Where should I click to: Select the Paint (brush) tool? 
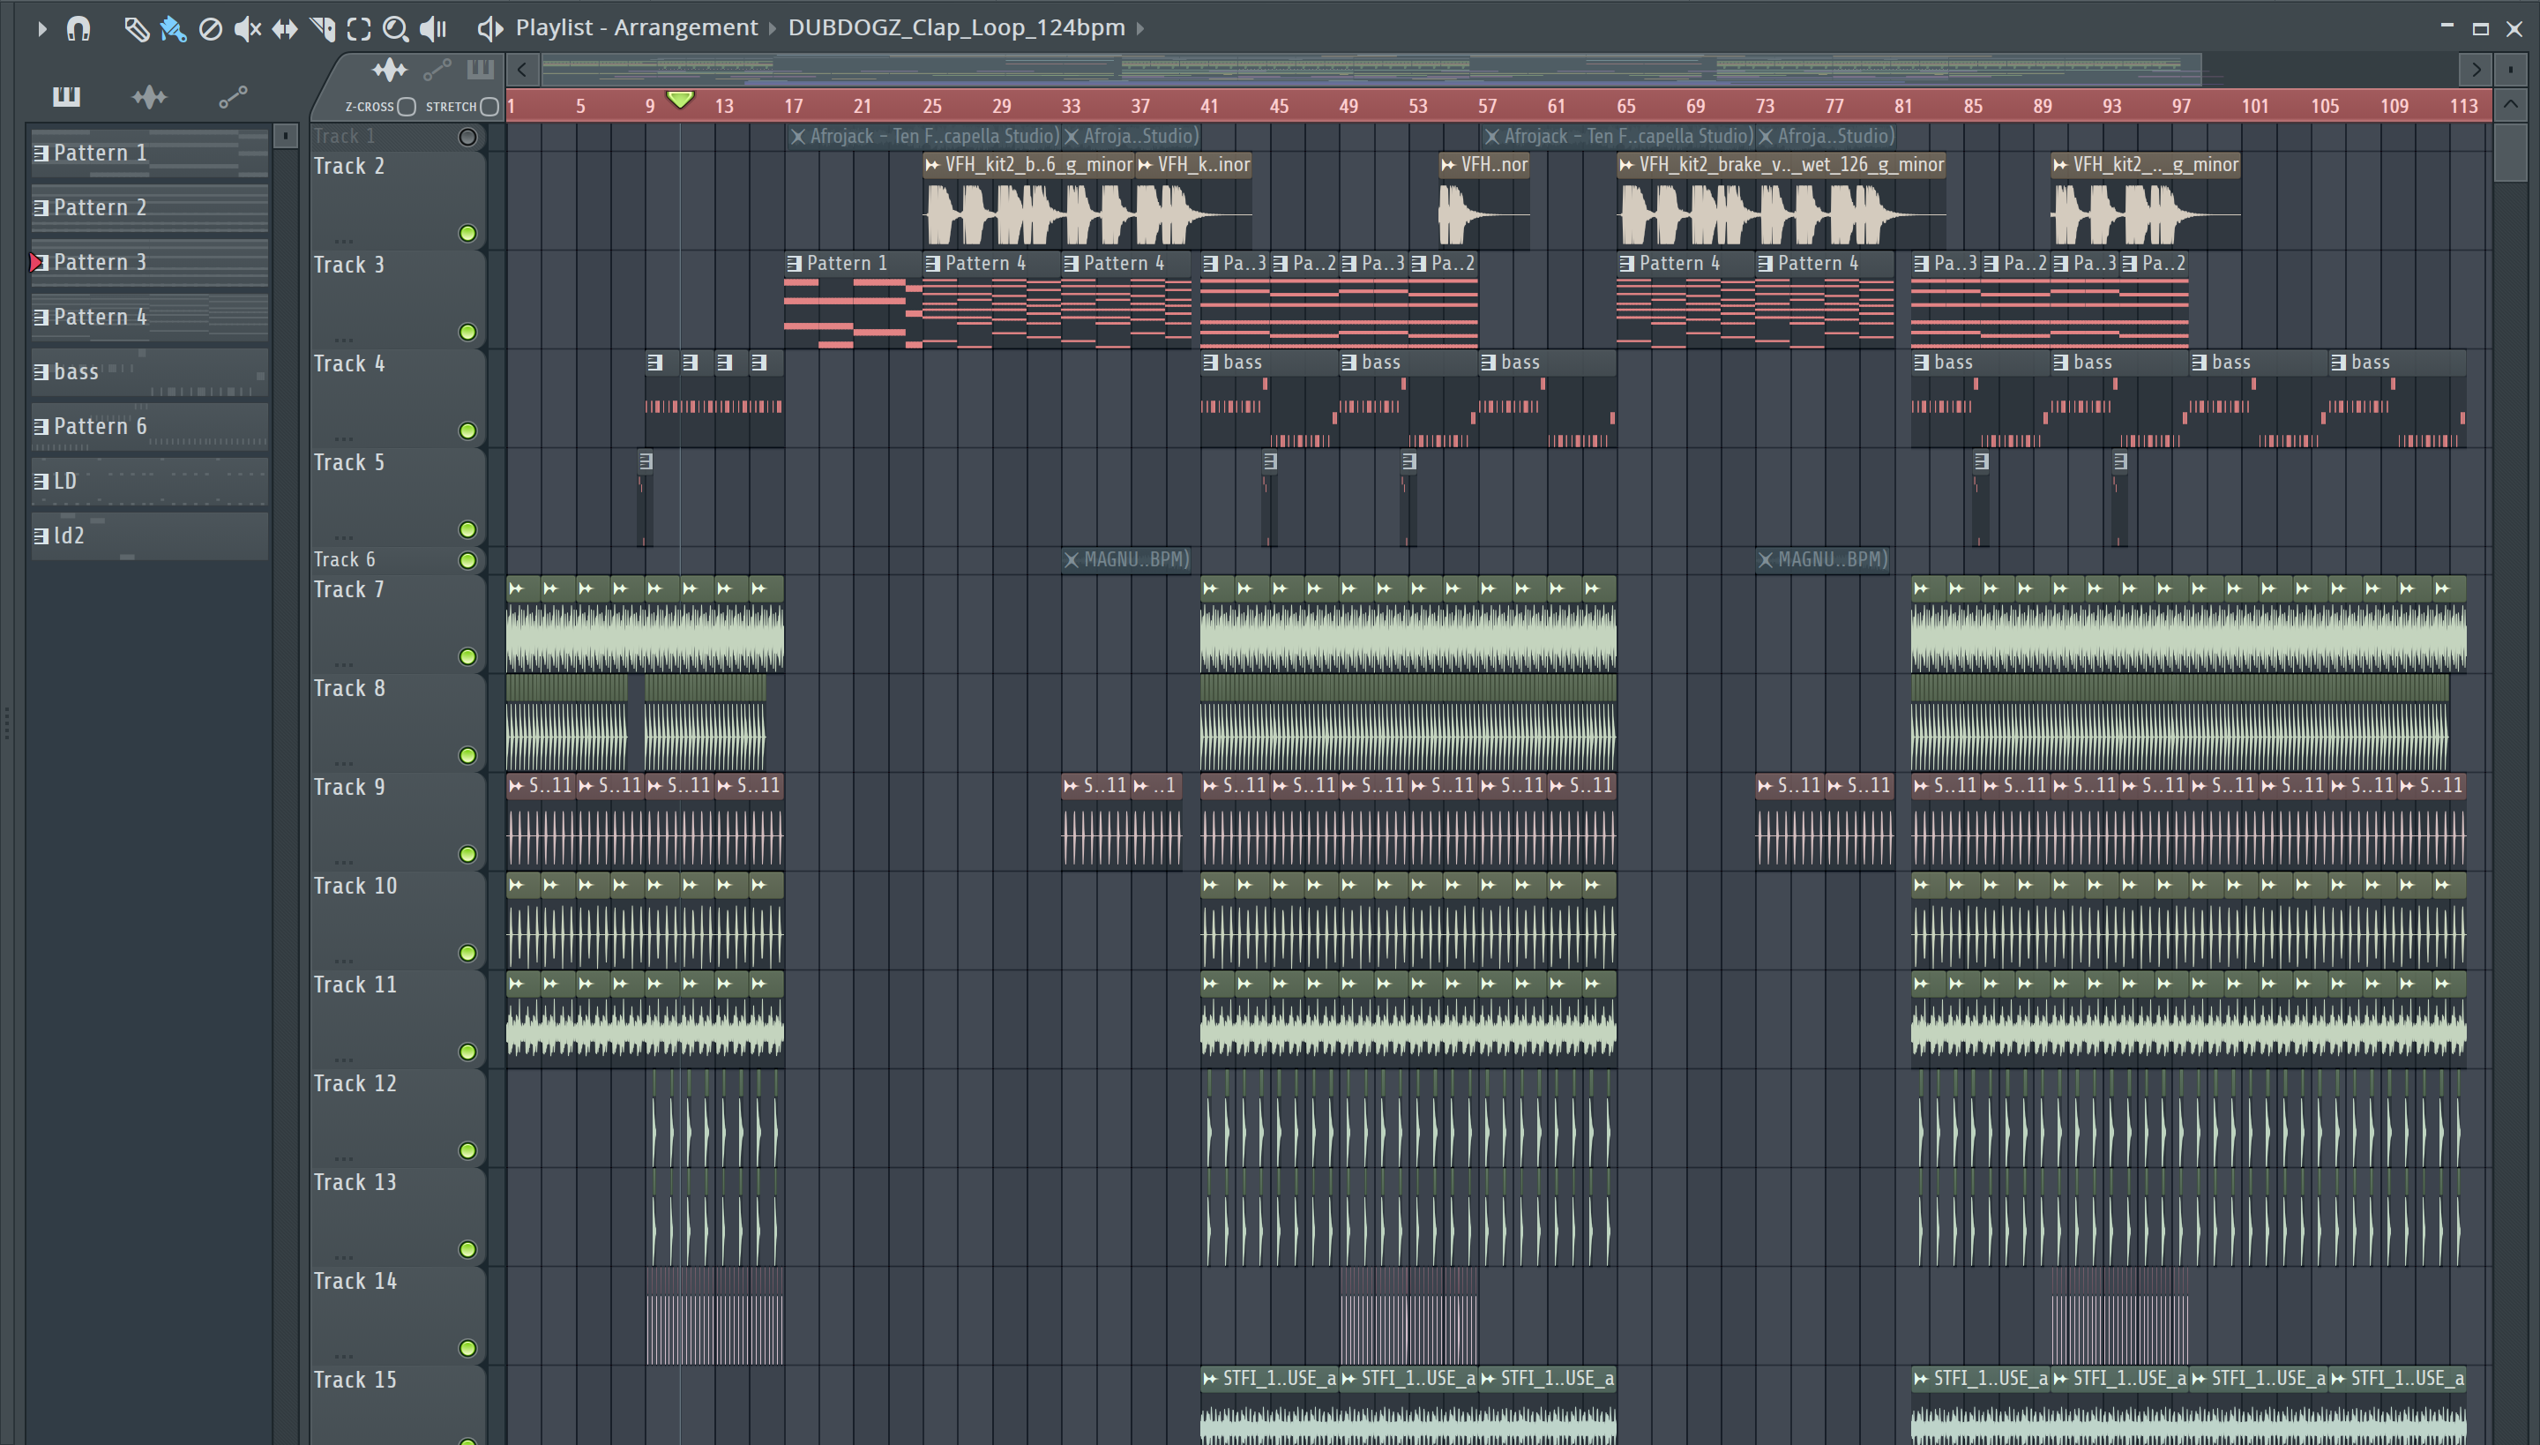coord(174,29)
